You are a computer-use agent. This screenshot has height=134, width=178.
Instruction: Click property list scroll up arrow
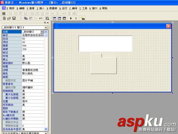[46, 32]
